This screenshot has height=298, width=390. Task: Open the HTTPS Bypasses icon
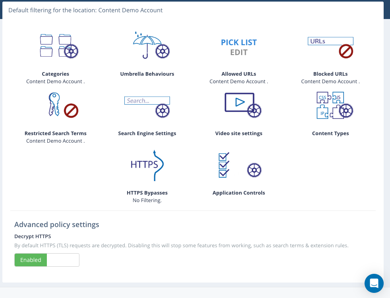coord(147,165)
